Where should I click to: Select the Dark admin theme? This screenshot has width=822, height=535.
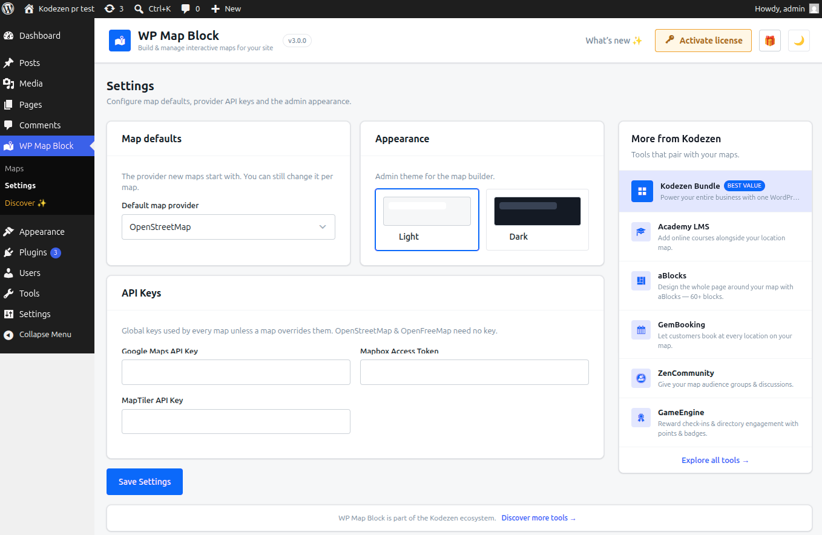(538, 219)
